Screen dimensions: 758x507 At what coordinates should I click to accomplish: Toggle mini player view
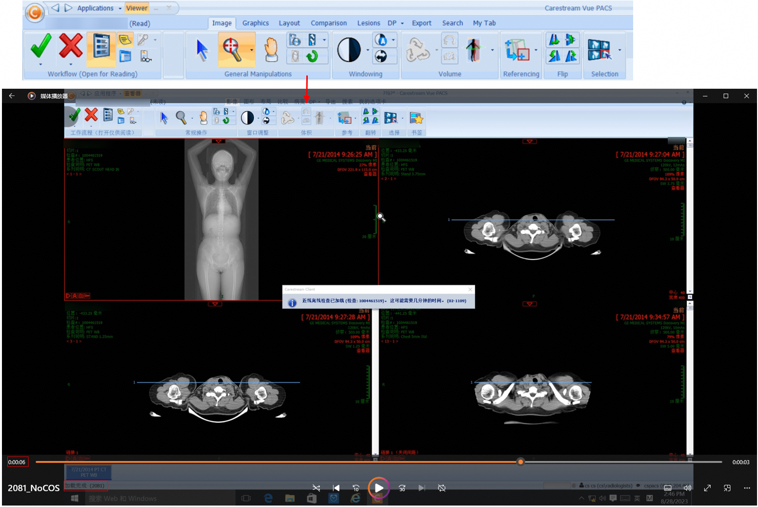pos(727,488)
